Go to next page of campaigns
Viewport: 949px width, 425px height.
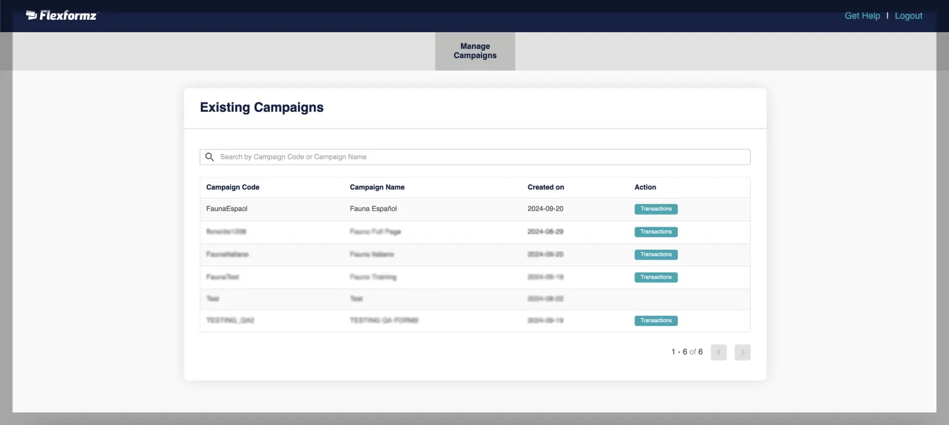(x=742, y=352)
